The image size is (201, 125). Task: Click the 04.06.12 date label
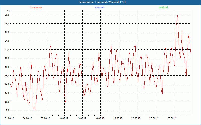point(27,118)
